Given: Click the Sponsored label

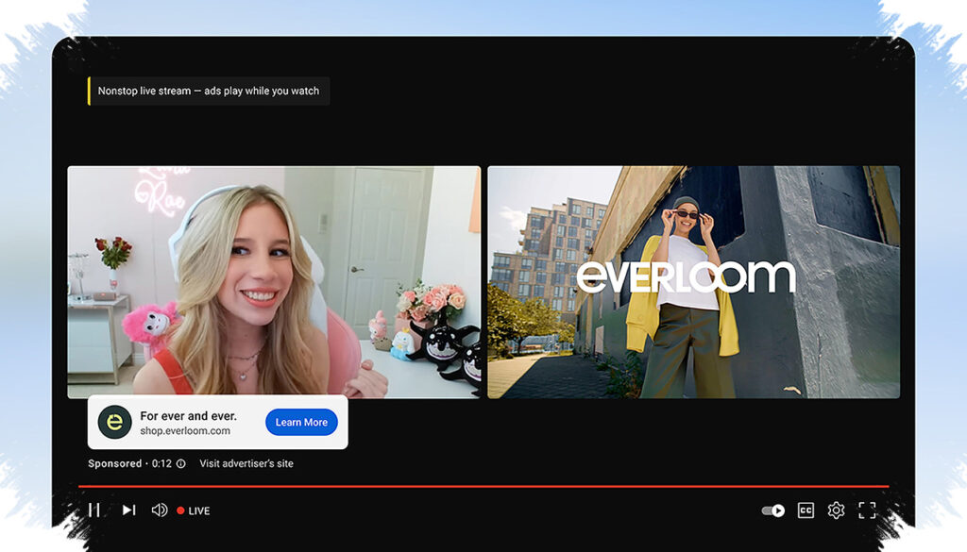Looking at the screenshot, I should 114,463.
